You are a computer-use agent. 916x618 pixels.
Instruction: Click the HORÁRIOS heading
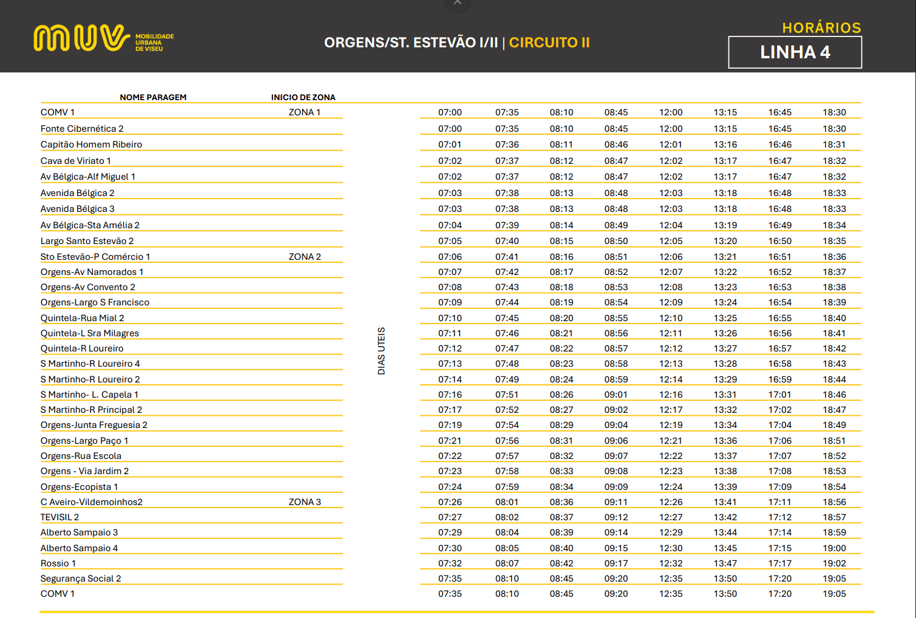click(821, 28)
